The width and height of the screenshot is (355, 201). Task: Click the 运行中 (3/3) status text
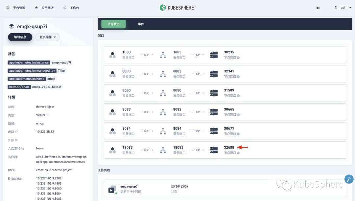point(179,187)
